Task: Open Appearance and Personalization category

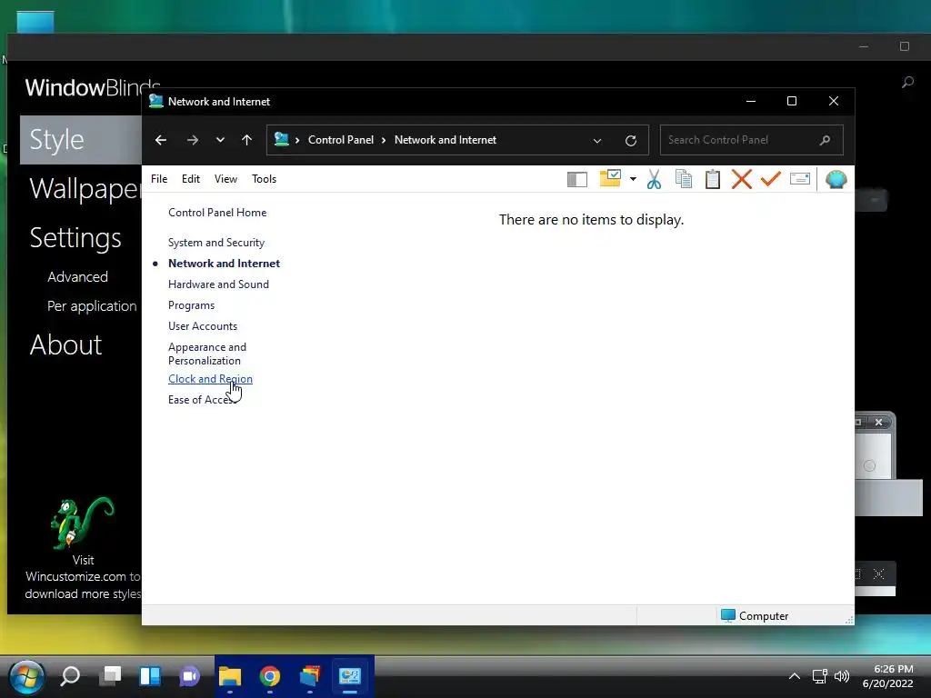Action: 207,354
